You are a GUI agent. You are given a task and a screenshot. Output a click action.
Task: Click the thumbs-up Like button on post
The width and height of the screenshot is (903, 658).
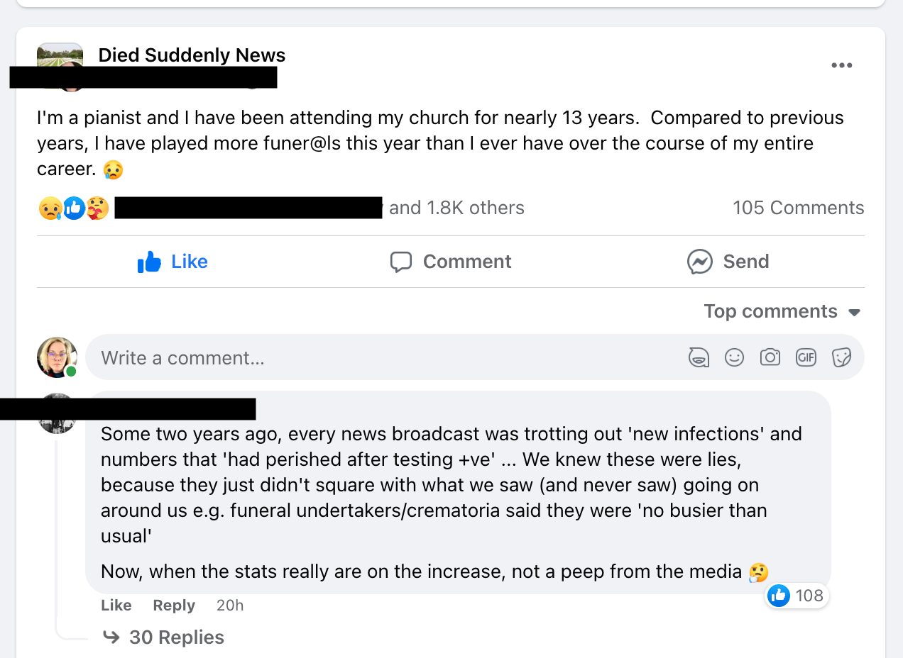click(173, 262)
